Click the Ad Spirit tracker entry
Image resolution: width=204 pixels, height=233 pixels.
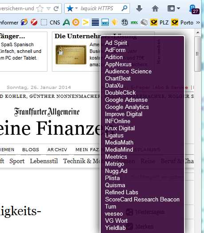116,43
